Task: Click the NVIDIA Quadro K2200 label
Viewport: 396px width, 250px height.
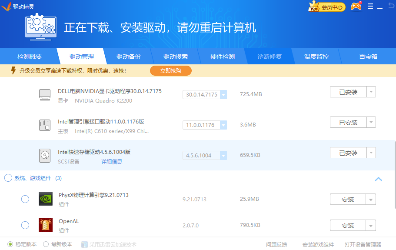Action: click(x=103, y=101)
